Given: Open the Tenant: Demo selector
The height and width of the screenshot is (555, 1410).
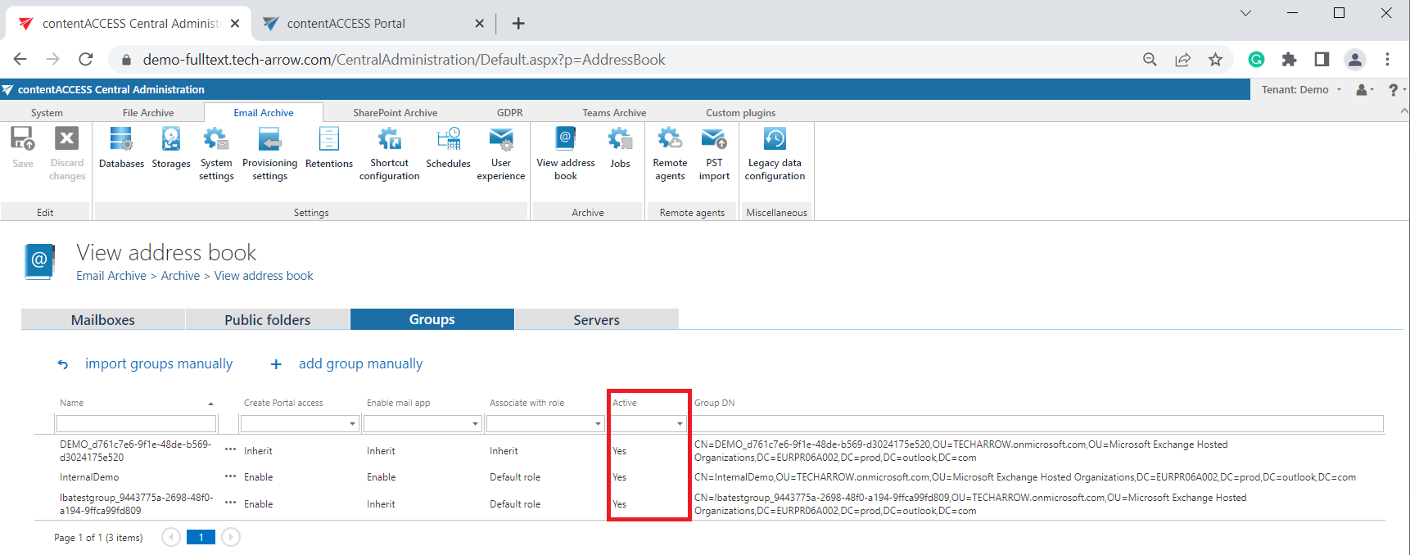Looking at the screenshot, I should click(1301, 90).
